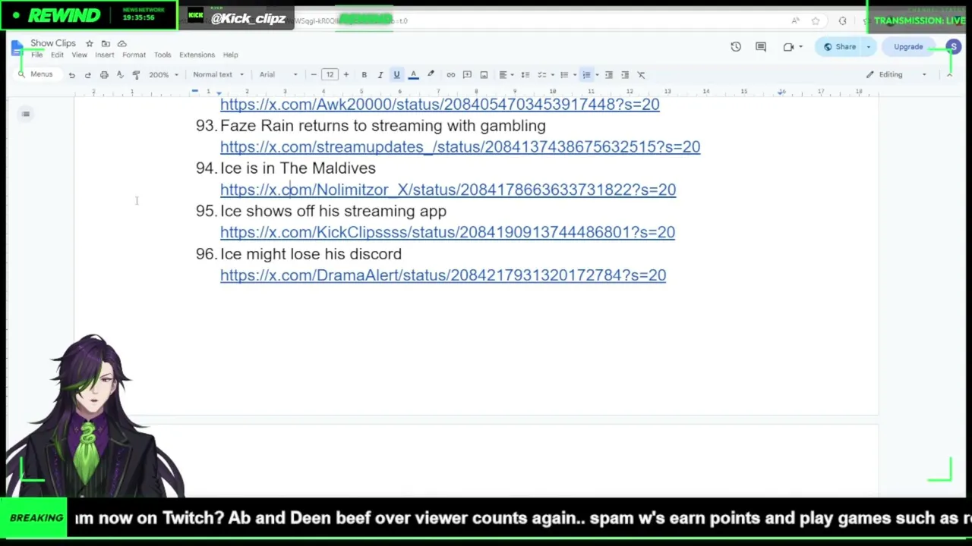This screenshot has height=546, width=972.
Task: Check the cloud save status icon
Action: click(x=121, y=43)
